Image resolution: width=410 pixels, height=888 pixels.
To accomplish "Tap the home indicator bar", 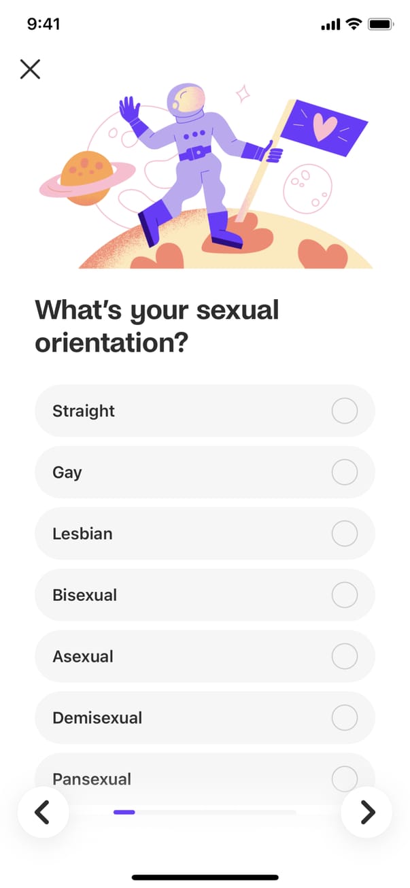I will tap(205, 877).
